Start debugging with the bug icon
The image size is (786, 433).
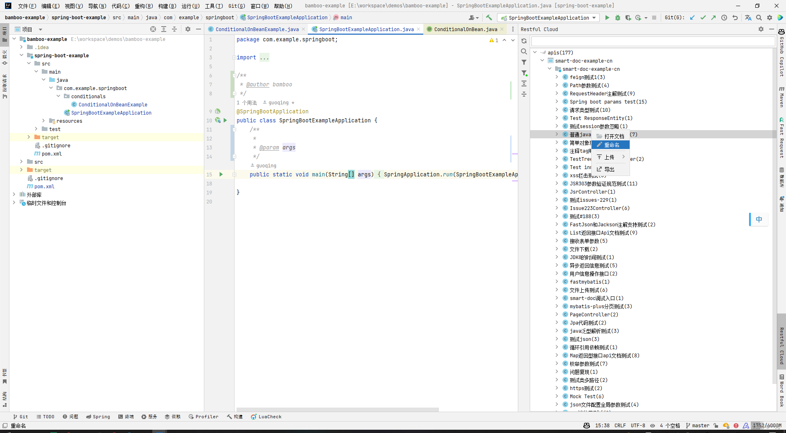coord(618,18)
